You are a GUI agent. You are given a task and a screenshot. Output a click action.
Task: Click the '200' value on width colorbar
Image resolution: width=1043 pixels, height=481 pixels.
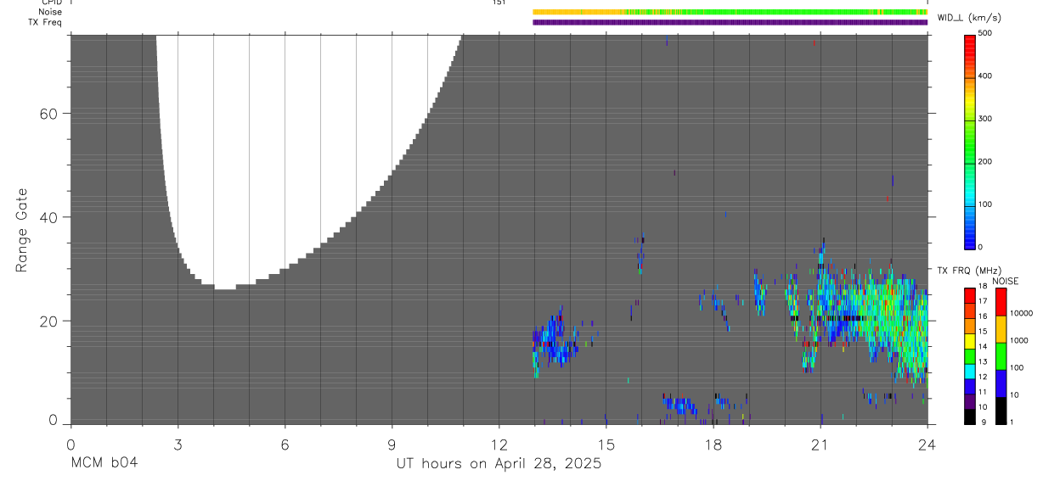(x=986, y=161)
